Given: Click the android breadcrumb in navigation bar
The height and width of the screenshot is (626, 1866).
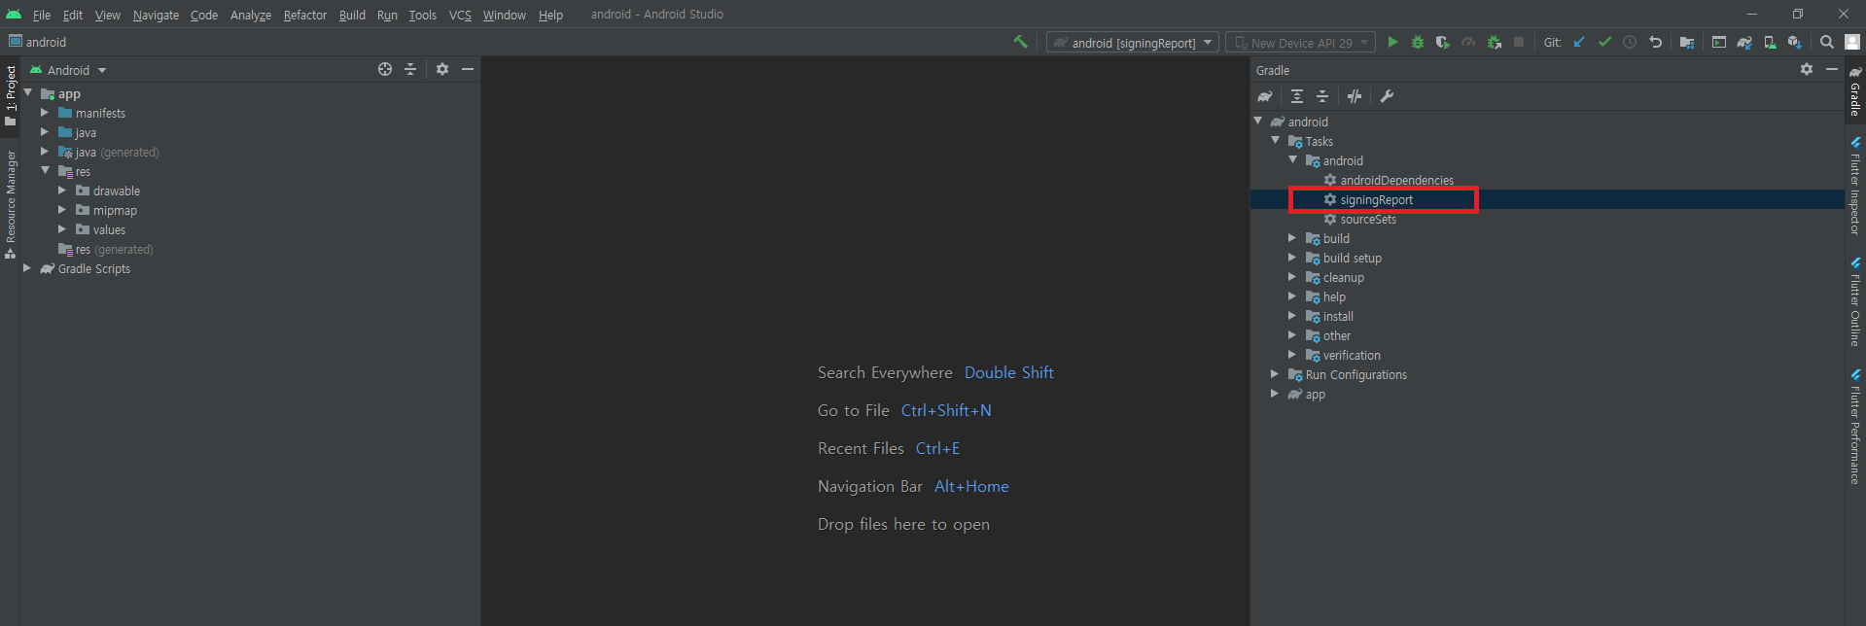Looking at the screenshot, I should [37, 42].
